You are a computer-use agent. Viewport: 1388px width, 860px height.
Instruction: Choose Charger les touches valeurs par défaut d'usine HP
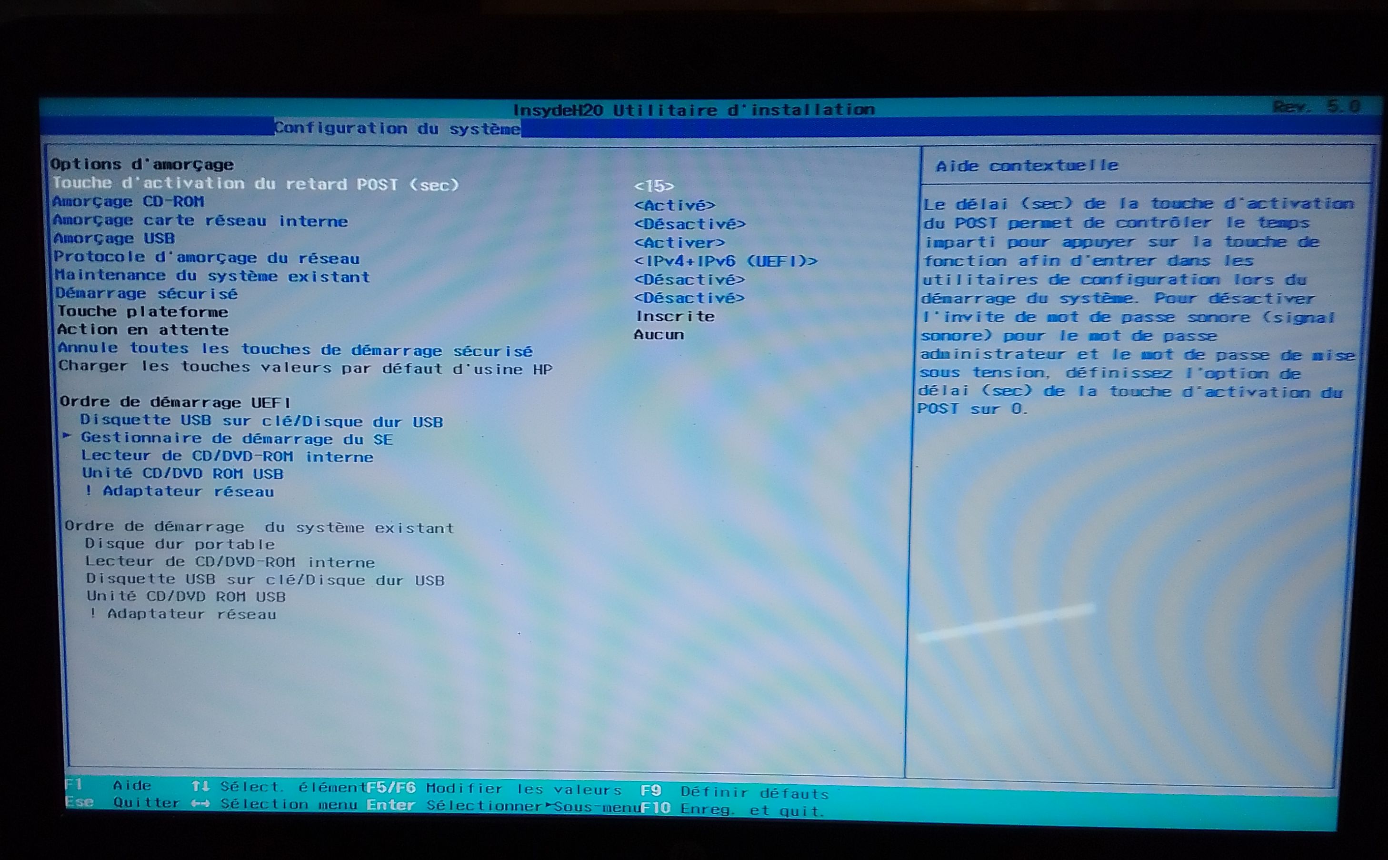coord(305,368)
